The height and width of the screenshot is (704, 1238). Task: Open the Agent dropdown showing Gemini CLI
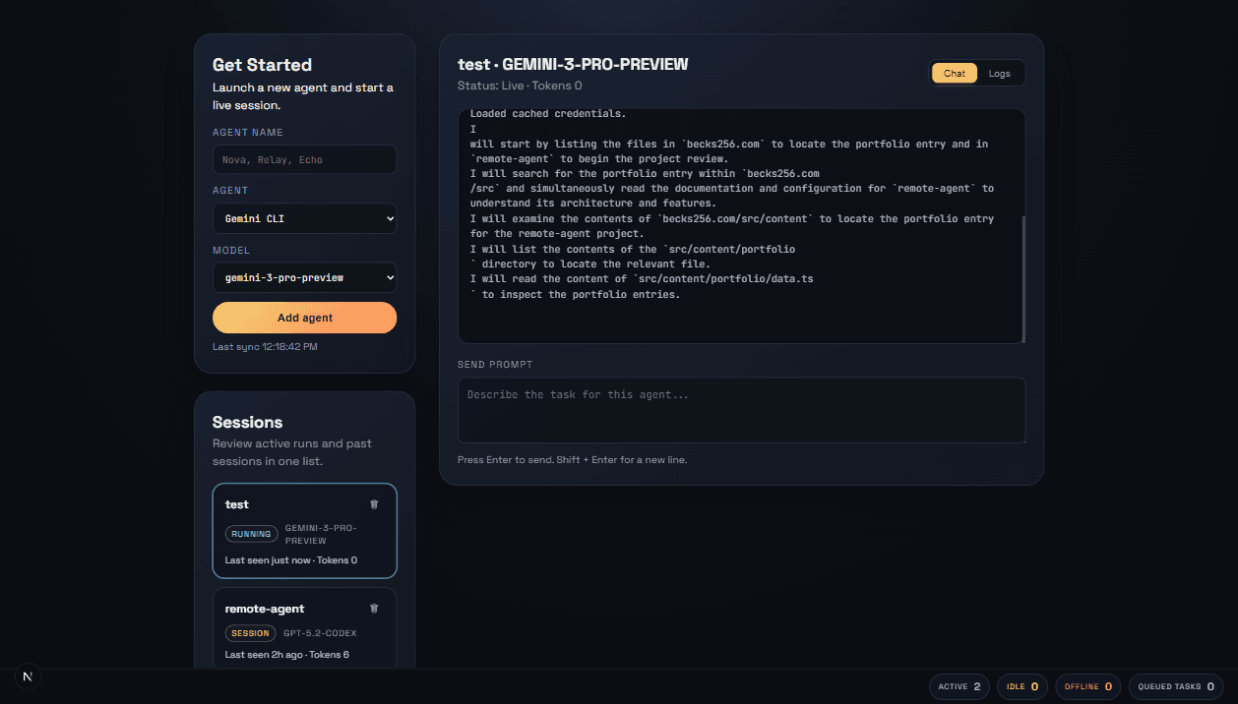[304, 217]
